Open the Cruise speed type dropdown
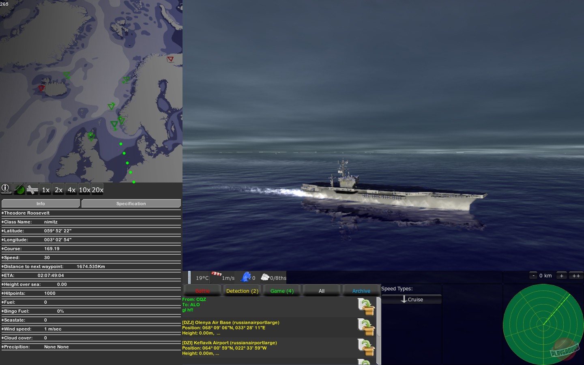Image resolution: width=584 pixels, height=365 pixels. [412, 299]
